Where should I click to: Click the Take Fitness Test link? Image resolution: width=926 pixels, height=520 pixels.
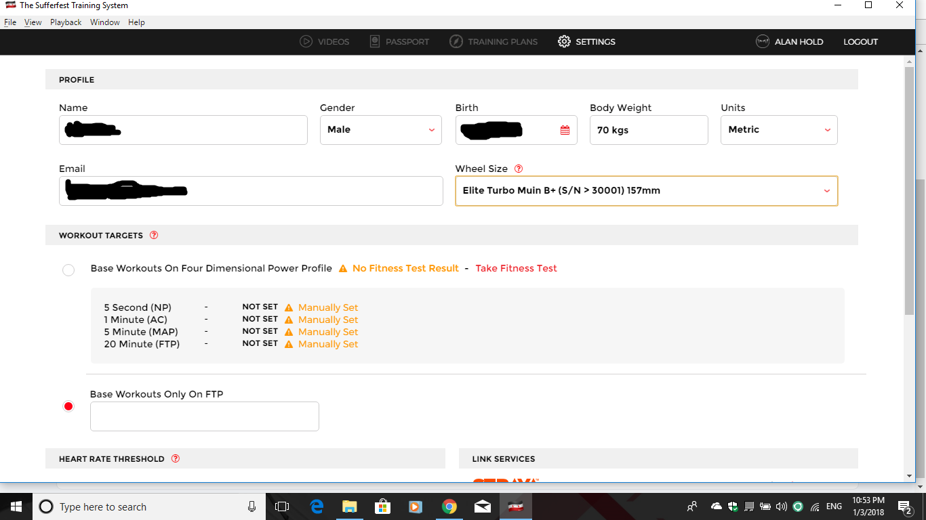pyautogui.click(x=516, y=268)
